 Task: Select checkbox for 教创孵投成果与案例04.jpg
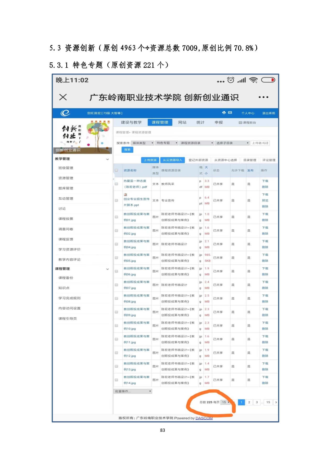(116, 244)
